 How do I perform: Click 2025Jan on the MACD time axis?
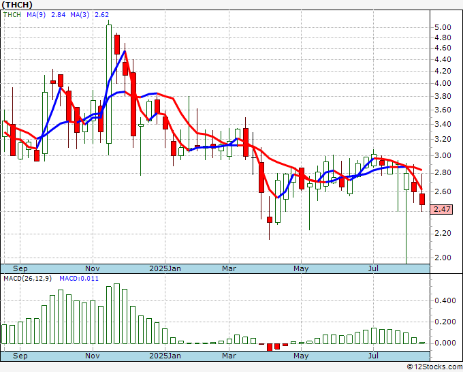click(165, 356)
